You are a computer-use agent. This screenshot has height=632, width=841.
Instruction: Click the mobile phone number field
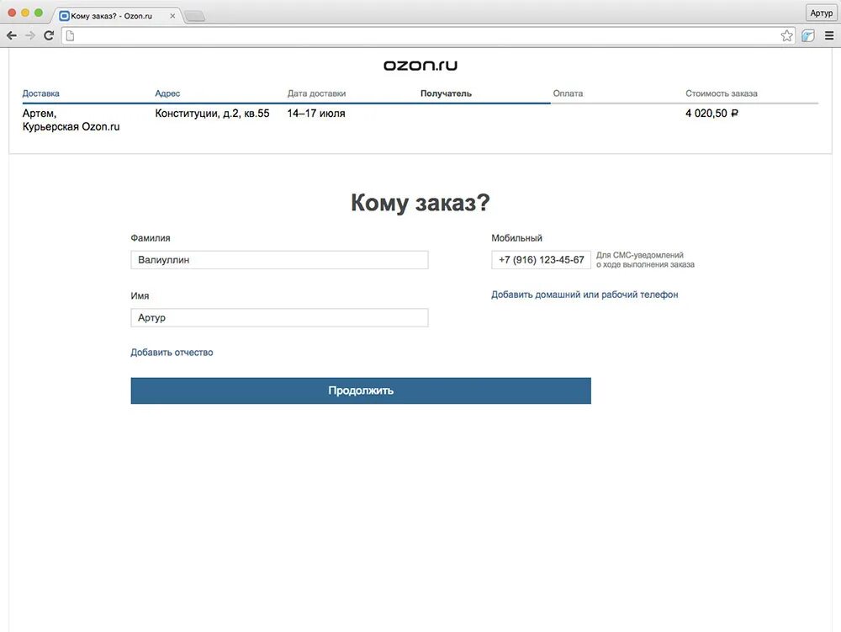(x=541, y=260)
